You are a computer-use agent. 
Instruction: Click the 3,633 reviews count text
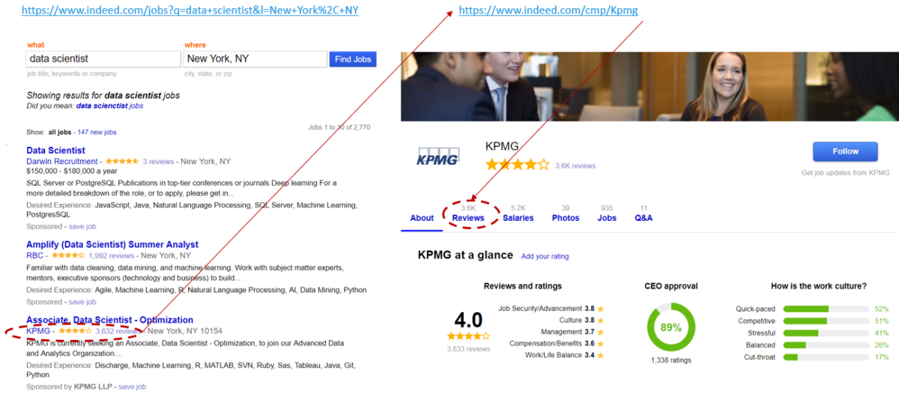(468, 349)
